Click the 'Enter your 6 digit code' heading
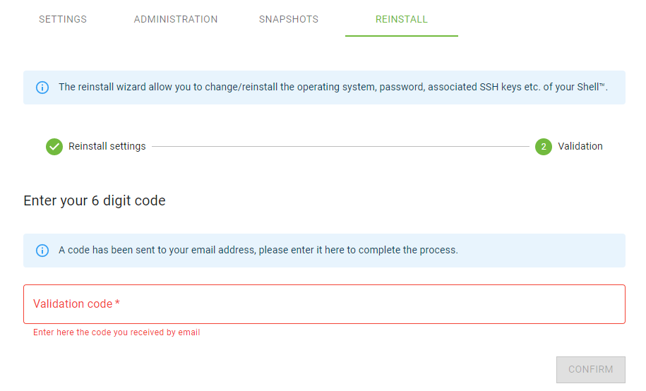 pyautogui.click(x=95, y=201)
